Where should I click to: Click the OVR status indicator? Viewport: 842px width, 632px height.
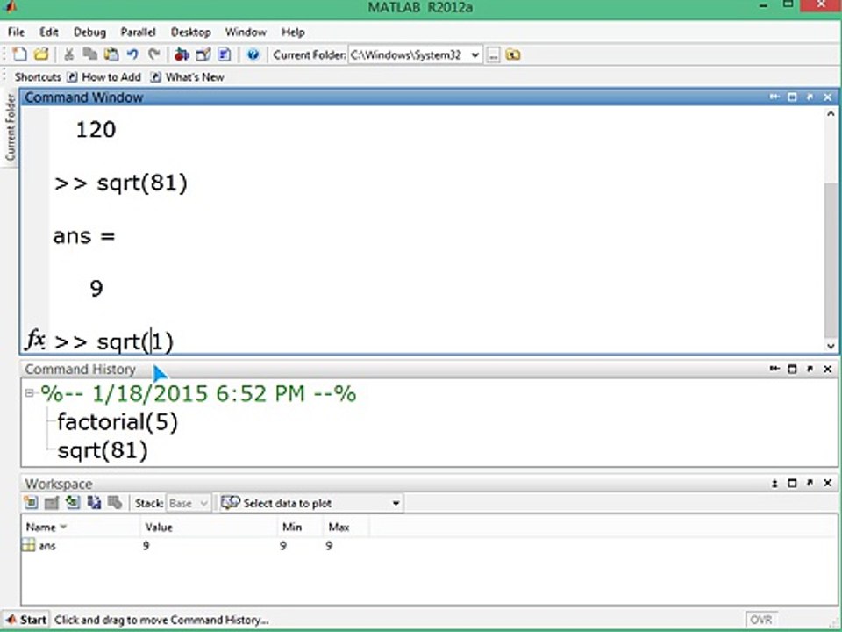[x=761, y=620]
